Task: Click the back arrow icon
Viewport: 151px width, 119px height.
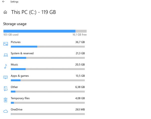Action: click(4, 2)
